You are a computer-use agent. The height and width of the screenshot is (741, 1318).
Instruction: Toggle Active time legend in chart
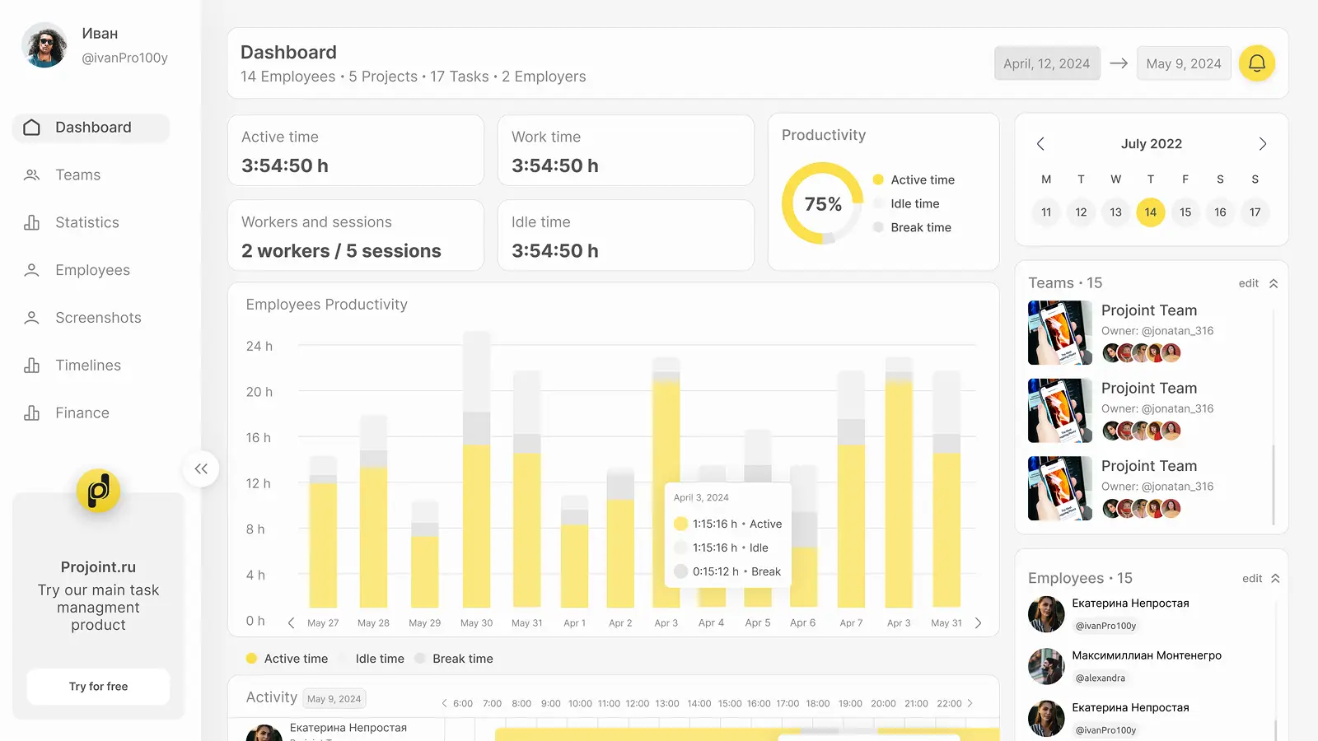tap(287, 659)
